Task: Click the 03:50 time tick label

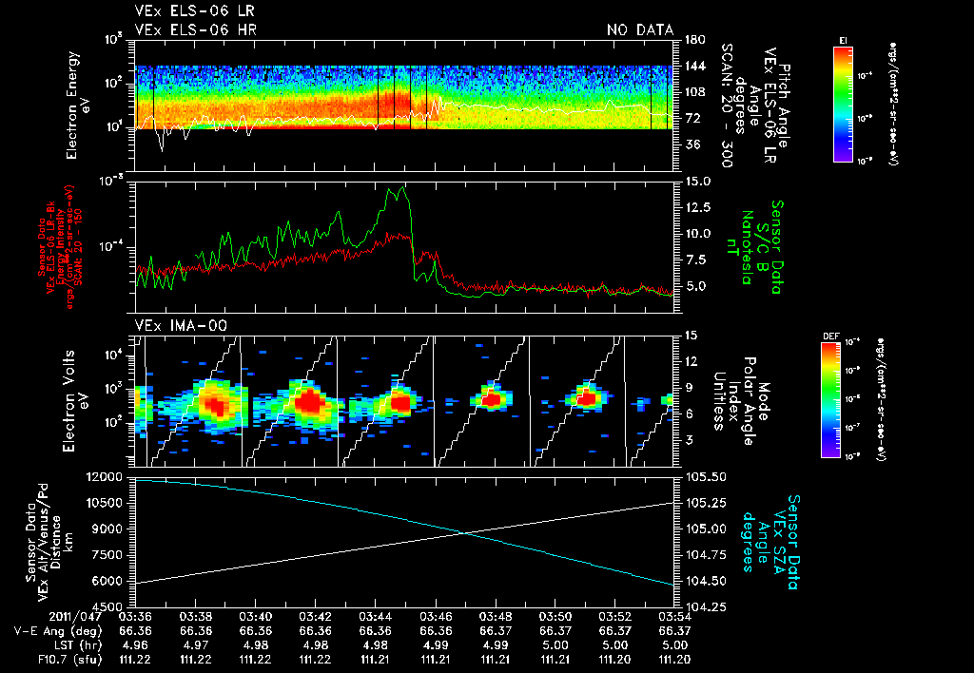Action: (x=555, y=617)
